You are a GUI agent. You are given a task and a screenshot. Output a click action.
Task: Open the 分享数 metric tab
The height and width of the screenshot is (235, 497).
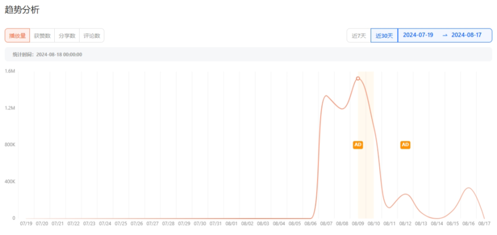point(67,36)
